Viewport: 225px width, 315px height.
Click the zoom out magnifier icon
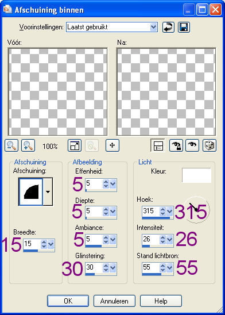click(11, 145)
